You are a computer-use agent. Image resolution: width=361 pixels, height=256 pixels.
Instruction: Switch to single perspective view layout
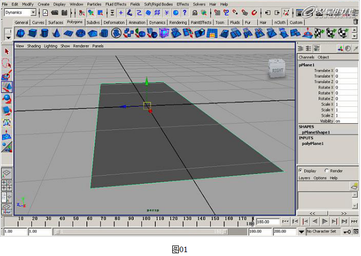[7, 173]
